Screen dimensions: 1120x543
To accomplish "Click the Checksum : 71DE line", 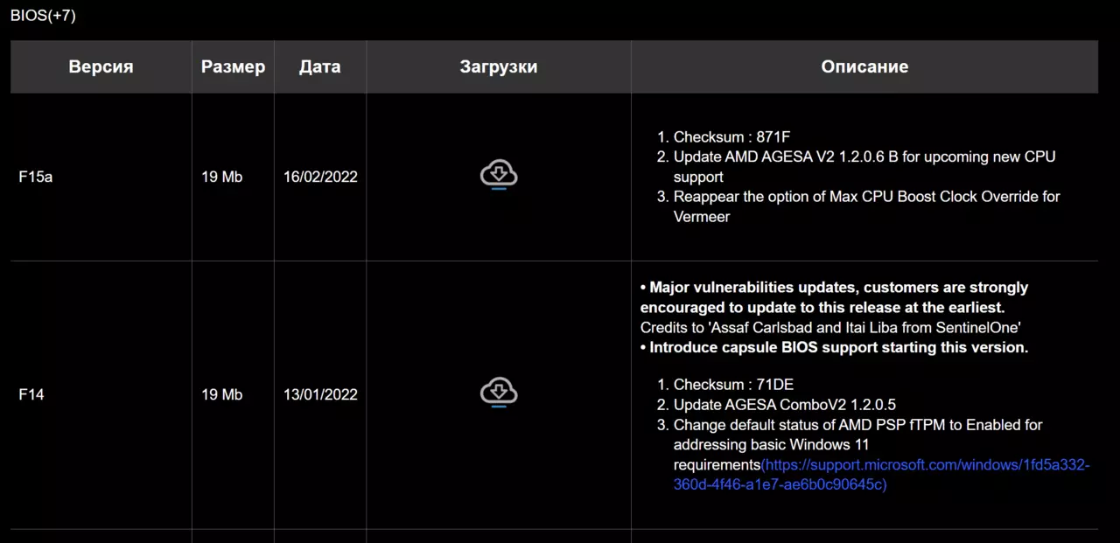I will coord(733,385).
